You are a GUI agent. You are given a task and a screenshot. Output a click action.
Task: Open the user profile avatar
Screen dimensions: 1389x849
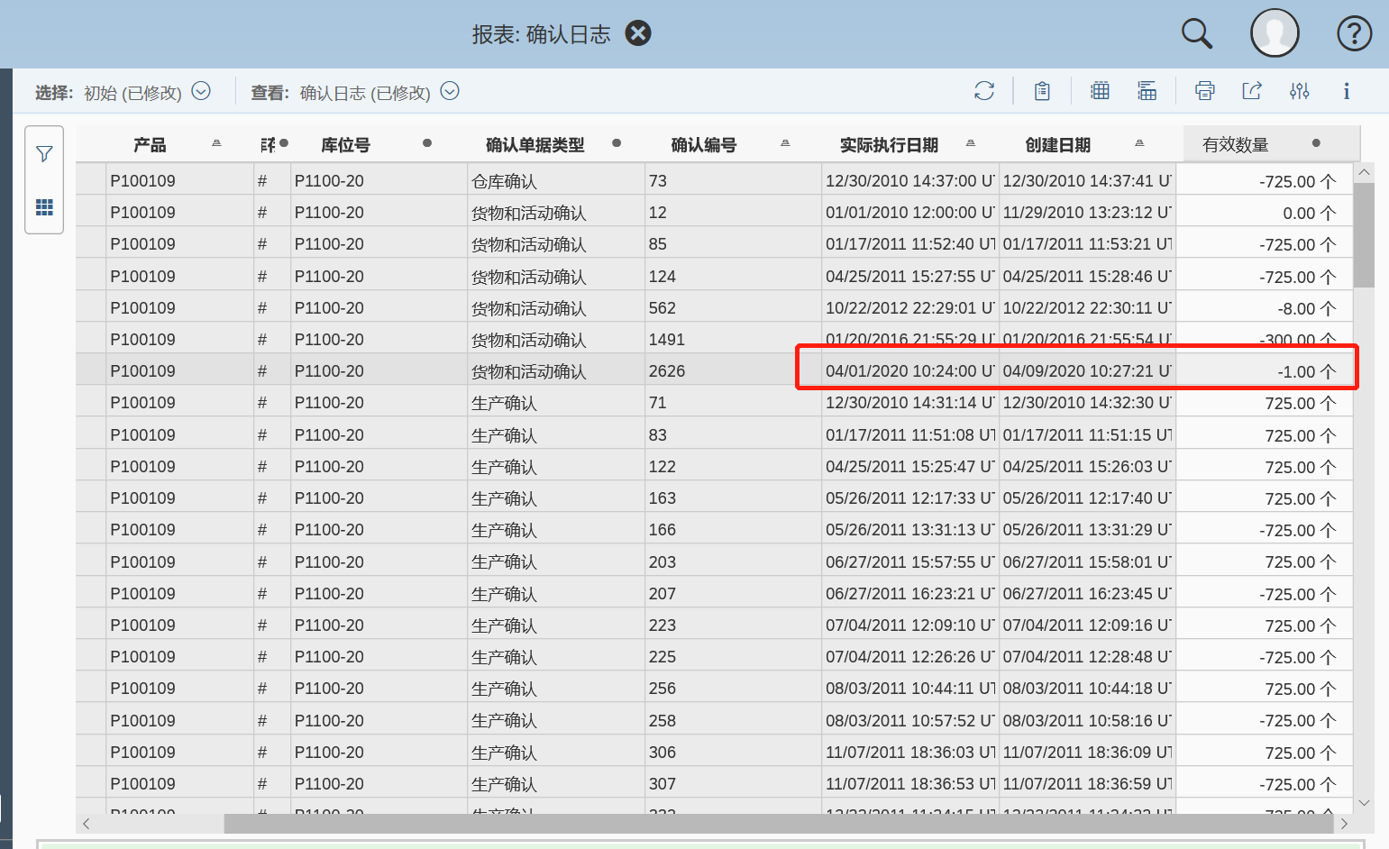(1275, 33)
